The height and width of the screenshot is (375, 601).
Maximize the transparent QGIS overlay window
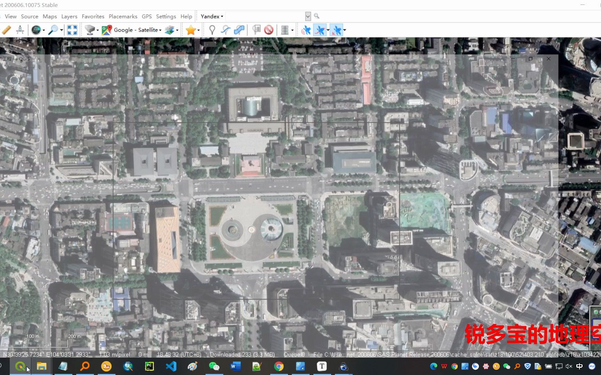pyautogui.click(x=530, y=59)
